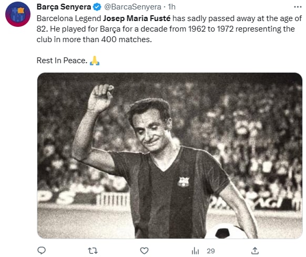Image resolution: width=306 pixels, height=257 pixels.
Task: Open the three-dot more options menu
Action: pos(298,7)
